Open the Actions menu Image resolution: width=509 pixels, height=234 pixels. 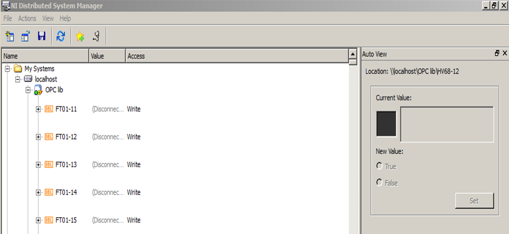pyautogui.click(x=27, y=18)
